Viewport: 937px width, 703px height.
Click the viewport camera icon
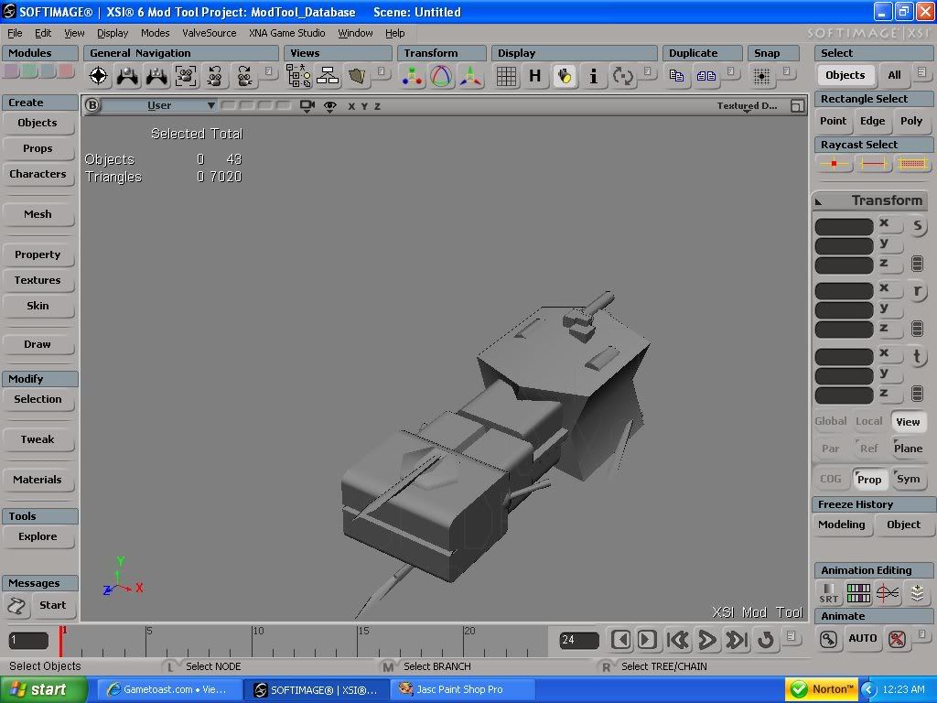pyautogui.click(x=307, y=106)
